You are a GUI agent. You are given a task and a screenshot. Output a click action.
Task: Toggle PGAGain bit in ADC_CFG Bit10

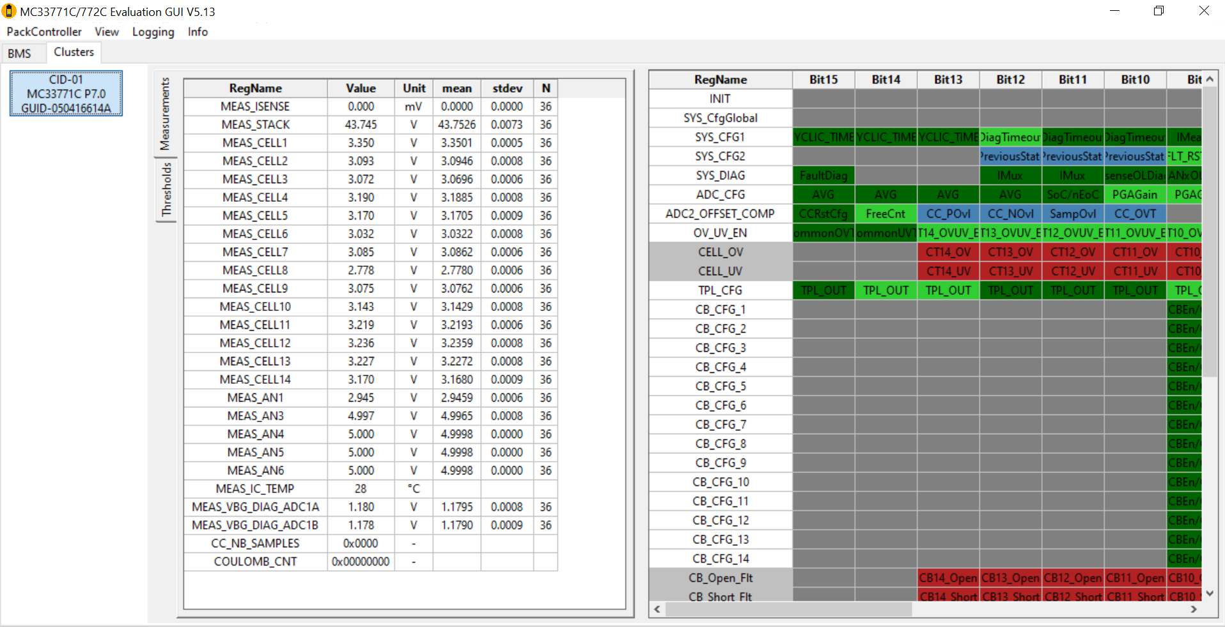(1135, 195)
